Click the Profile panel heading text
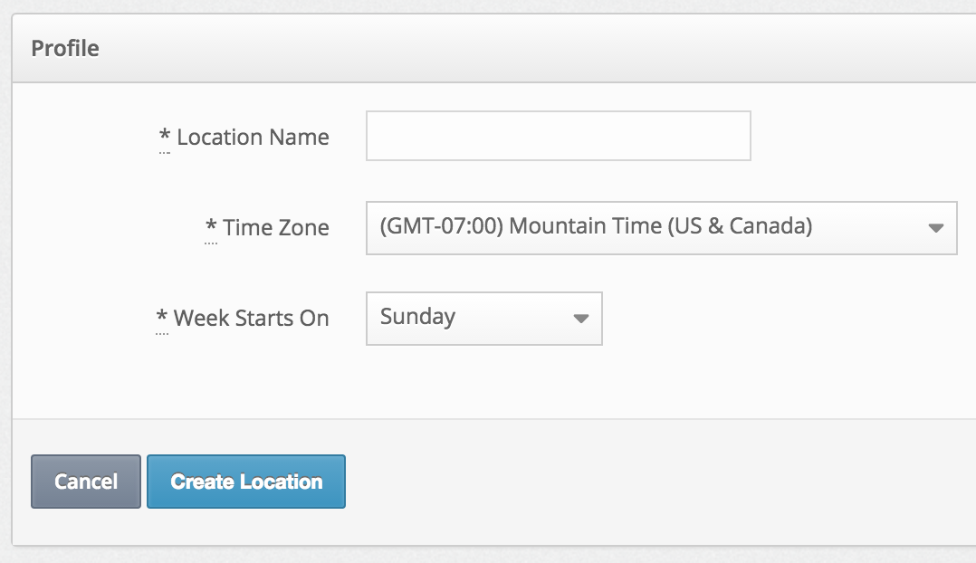The height and width of the screenshot is (563, 976). coord(65,48)
